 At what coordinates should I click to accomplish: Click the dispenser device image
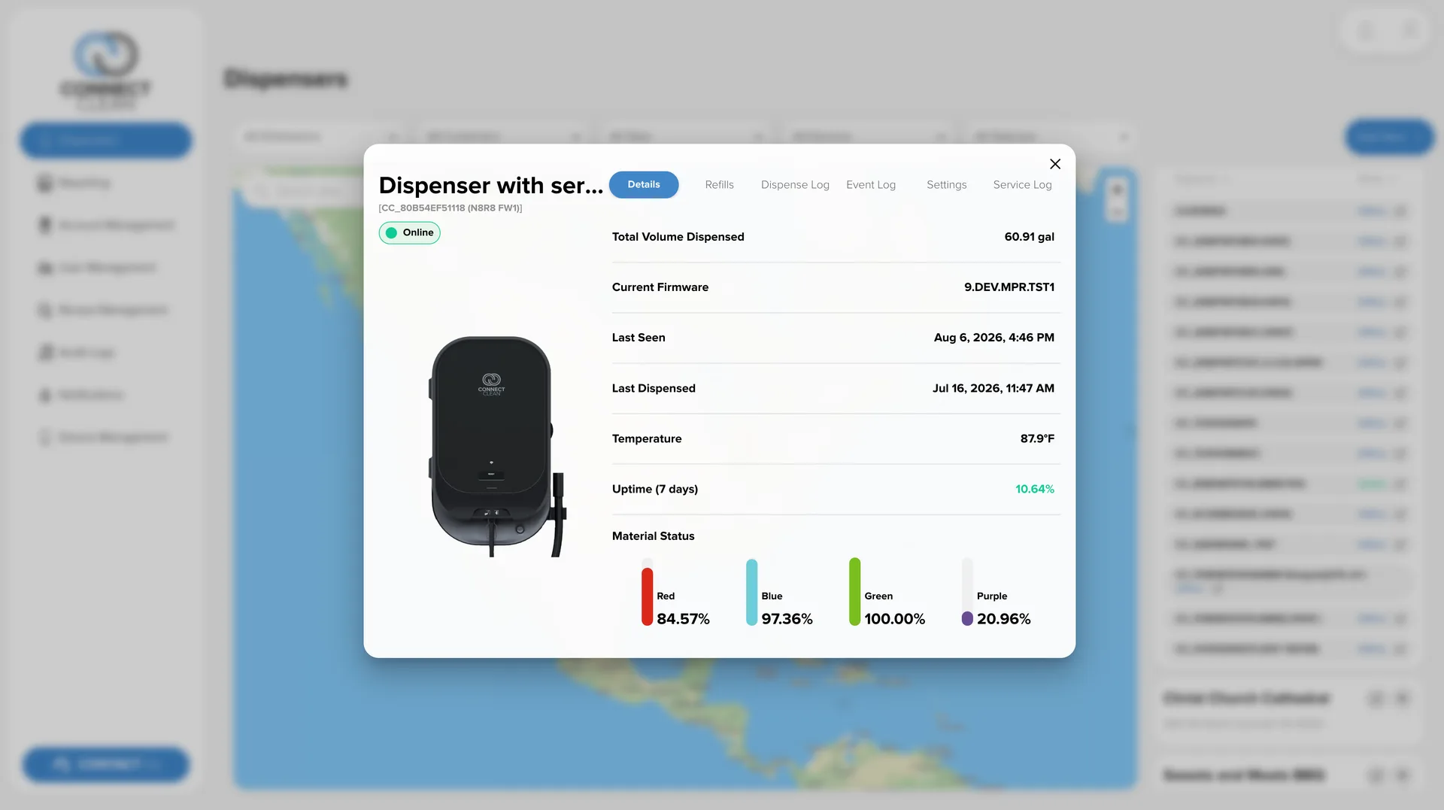tap(497, 447)
